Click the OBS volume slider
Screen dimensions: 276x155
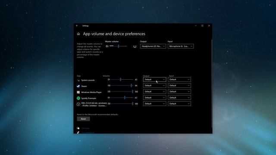[122, 104]
